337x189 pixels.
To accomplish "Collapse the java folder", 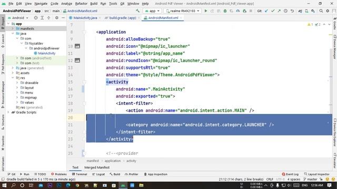I will pyautogui.click(x=13, y=34).
